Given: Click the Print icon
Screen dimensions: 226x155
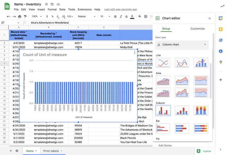Looking at the screenshot, I should coord(20,17).
